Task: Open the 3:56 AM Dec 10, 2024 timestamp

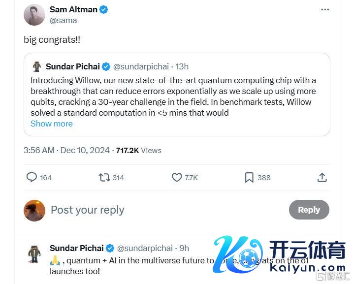Action: click(68, 150)
